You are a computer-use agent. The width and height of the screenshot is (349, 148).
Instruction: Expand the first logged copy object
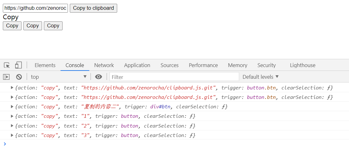(12, 88)
